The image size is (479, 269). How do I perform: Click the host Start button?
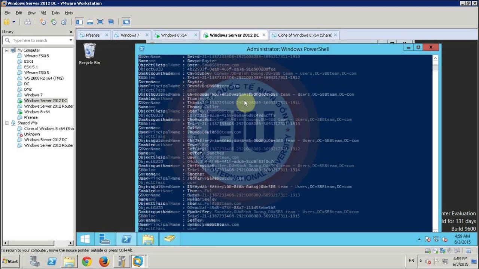(x=10, y=261)
